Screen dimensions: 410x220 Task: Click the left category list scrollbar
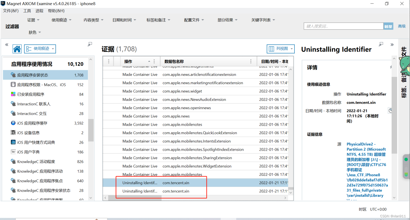click(91, 130)
